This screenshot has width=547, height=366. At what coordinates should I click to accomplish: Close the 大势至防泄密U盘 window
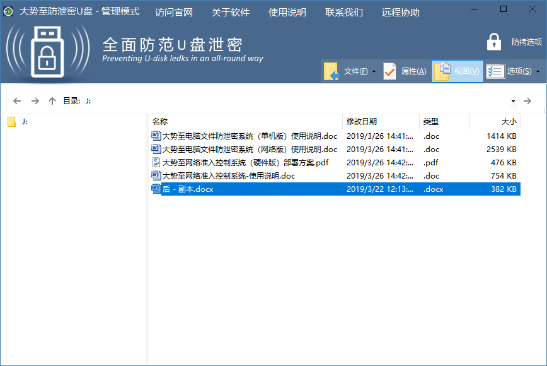click(x=533, y=9)
